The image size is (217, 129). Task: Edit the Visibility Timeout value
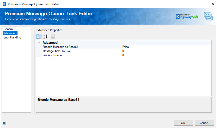(x=167, y=55)
